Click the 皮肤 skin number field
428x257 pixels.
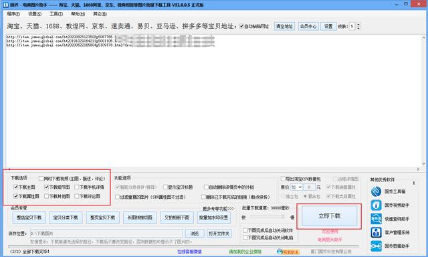tap(352, 26)
